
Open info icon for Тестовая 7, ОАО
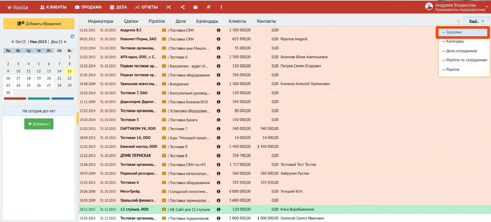[218, 93]
